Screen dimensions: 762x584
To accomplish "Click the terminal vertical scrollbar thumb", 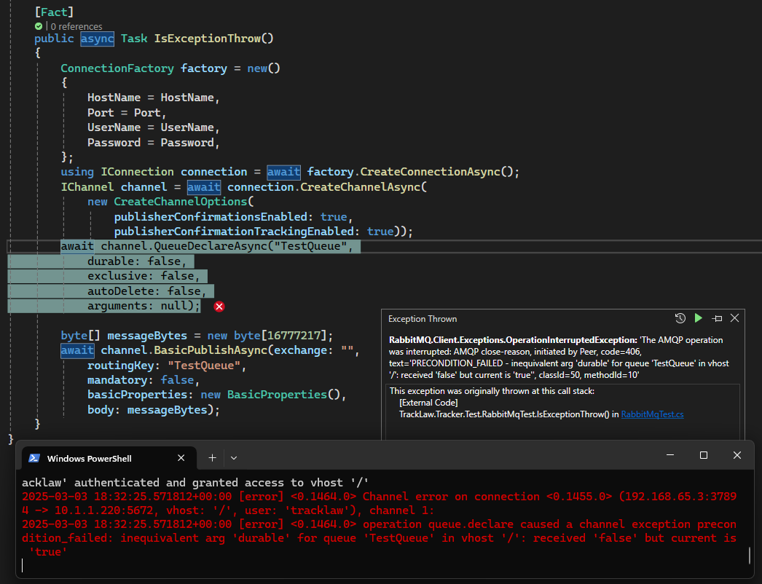I will coord(750,556).
